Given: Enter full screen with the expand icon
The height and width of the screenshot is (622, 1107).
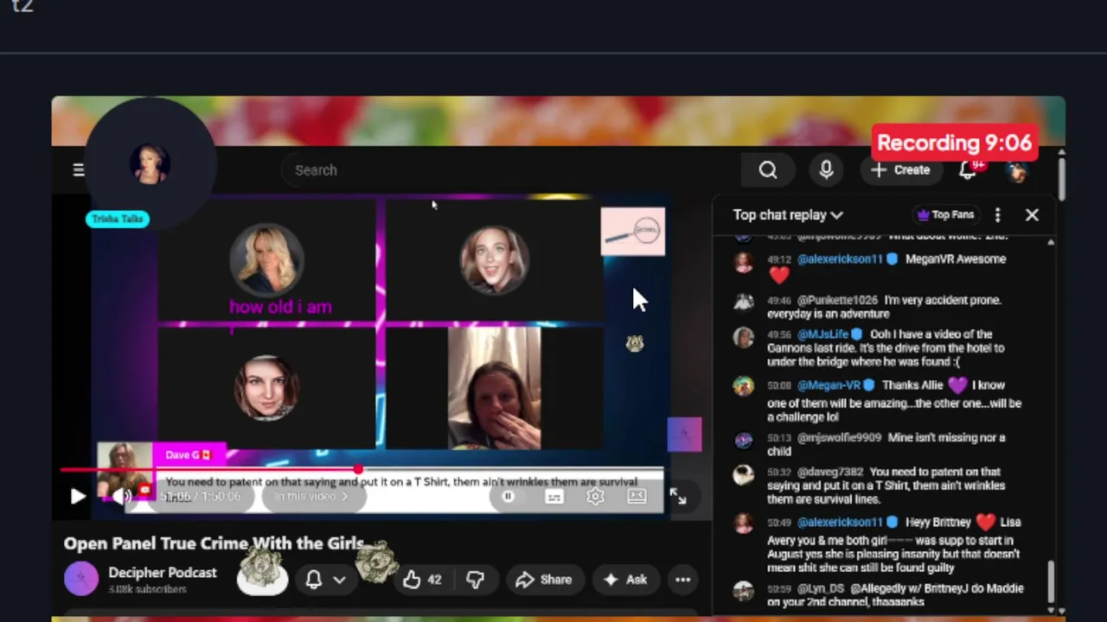Looking at the screenshot, I should pyautogui.click(x=678, y=497).
